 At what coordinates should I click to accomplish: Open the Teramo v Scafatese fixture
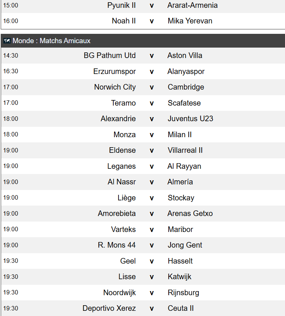click(x=143, y=103)
